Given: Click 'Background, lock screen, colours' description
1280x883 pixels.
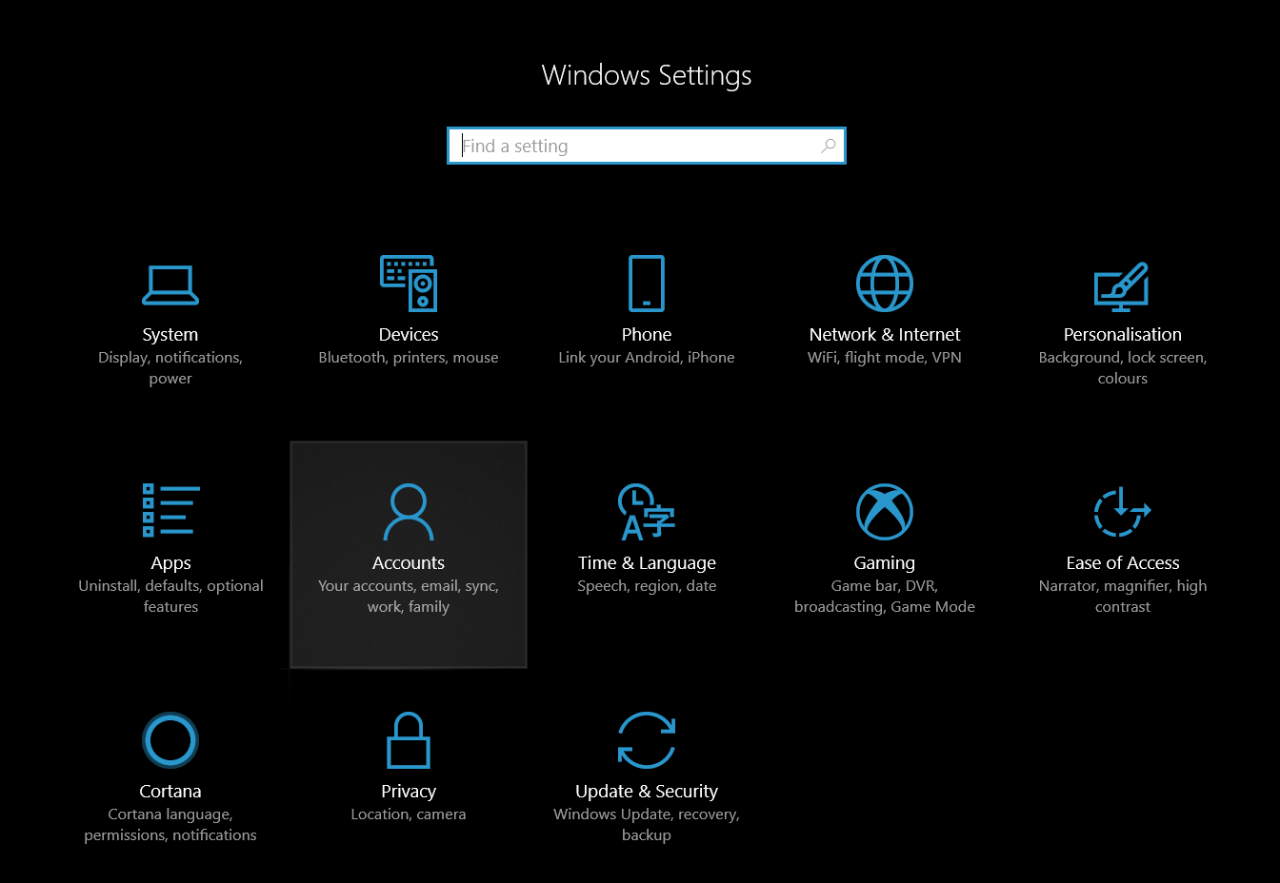Looking at the screenshot, I should tap(1123, 368).
